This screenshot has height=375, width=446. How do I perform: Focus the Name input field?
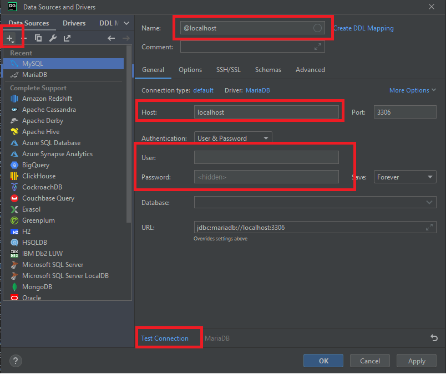(x=252, y=28)
